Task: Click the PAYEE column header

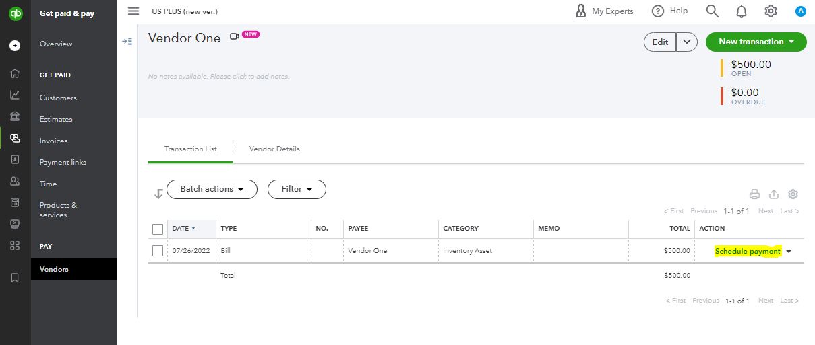Action: point(358,229)
